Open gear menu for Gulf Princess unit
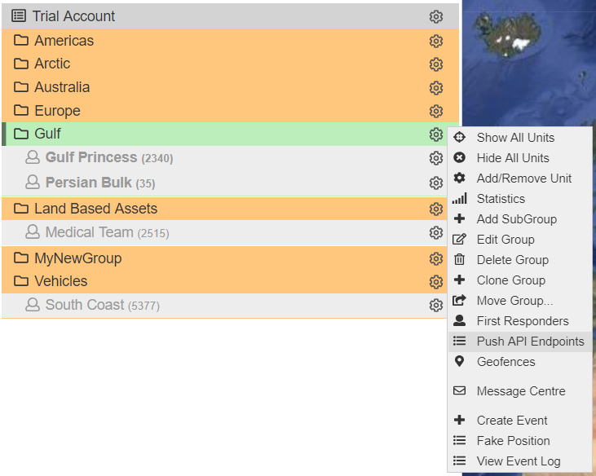 coord(436,158)
